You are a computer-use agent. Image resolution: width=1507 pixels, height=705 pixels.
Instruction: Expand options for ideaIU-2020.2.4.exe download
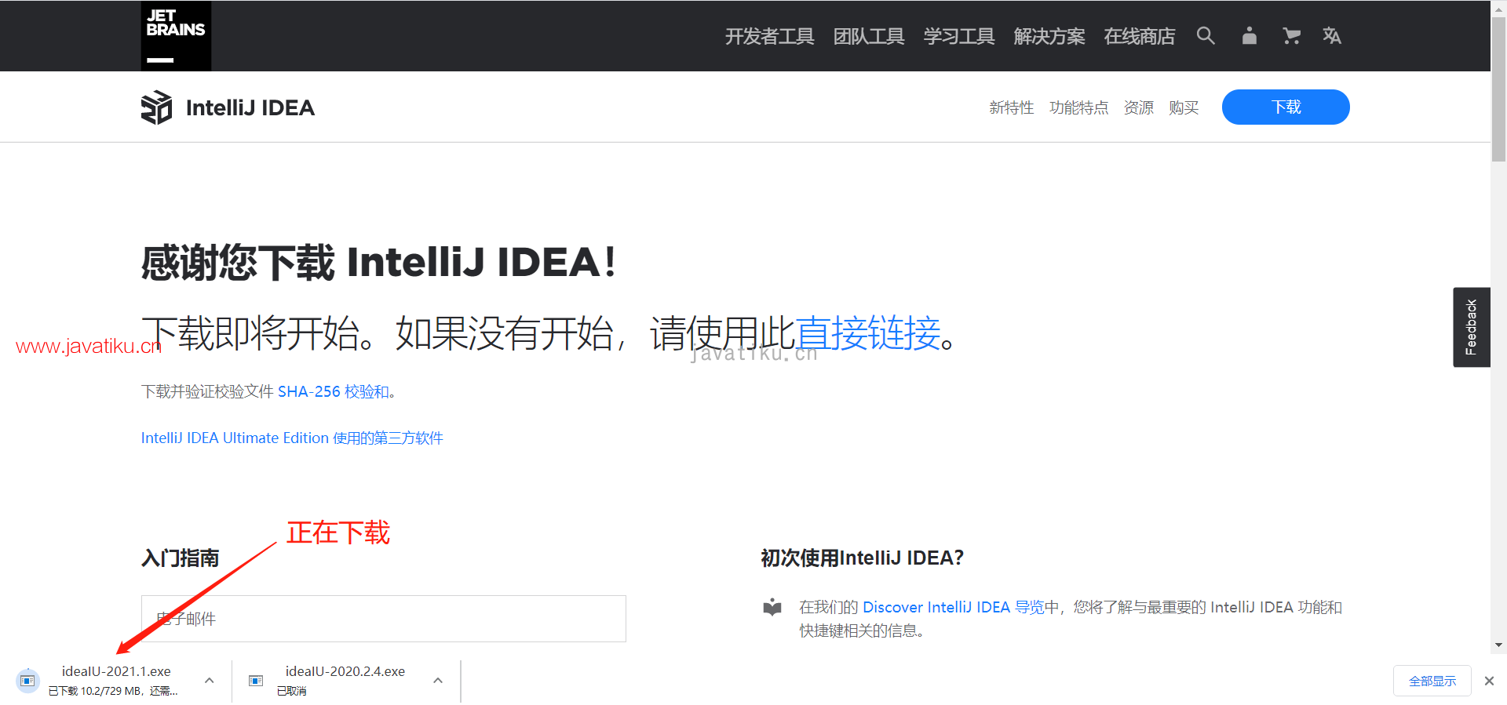point(438,681)
